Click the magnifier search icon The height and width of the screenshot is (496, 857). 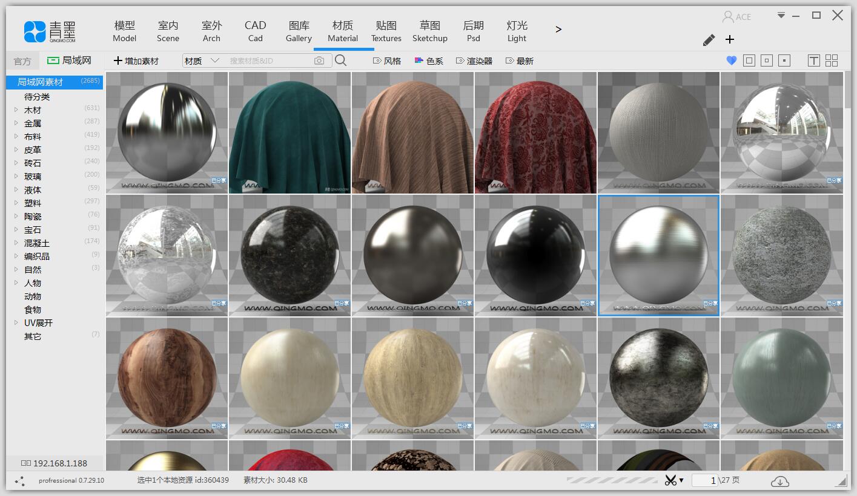(341, 60)
